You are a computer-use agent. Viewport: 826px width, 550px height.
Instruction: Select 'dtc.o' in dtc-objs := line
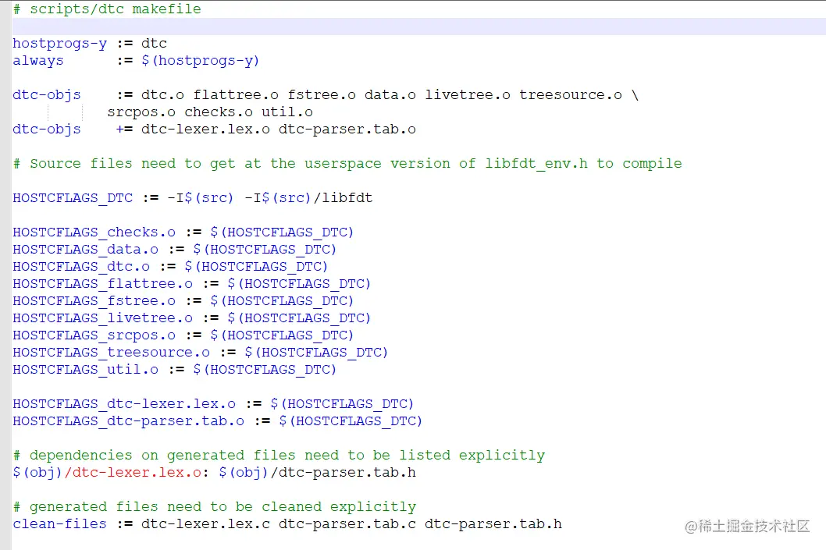tap(162, 94)
